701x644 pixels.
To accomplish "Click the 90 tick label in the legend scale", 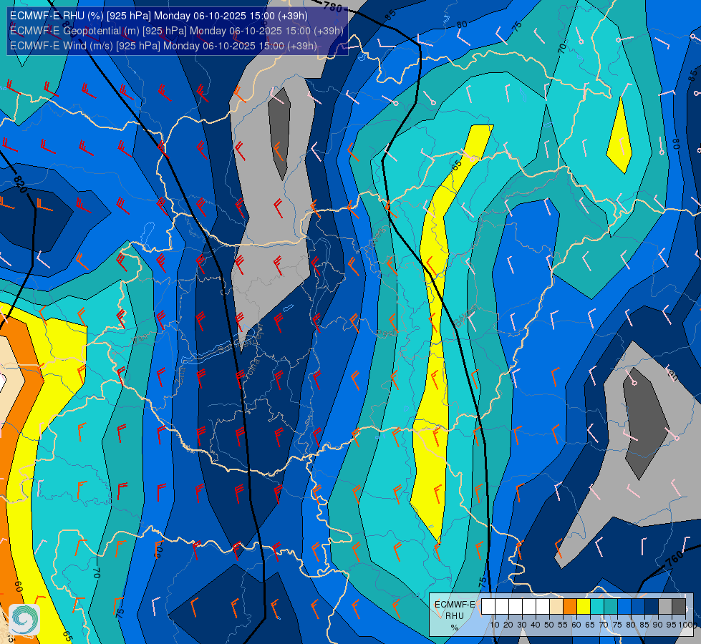I will tap(657, 625).
